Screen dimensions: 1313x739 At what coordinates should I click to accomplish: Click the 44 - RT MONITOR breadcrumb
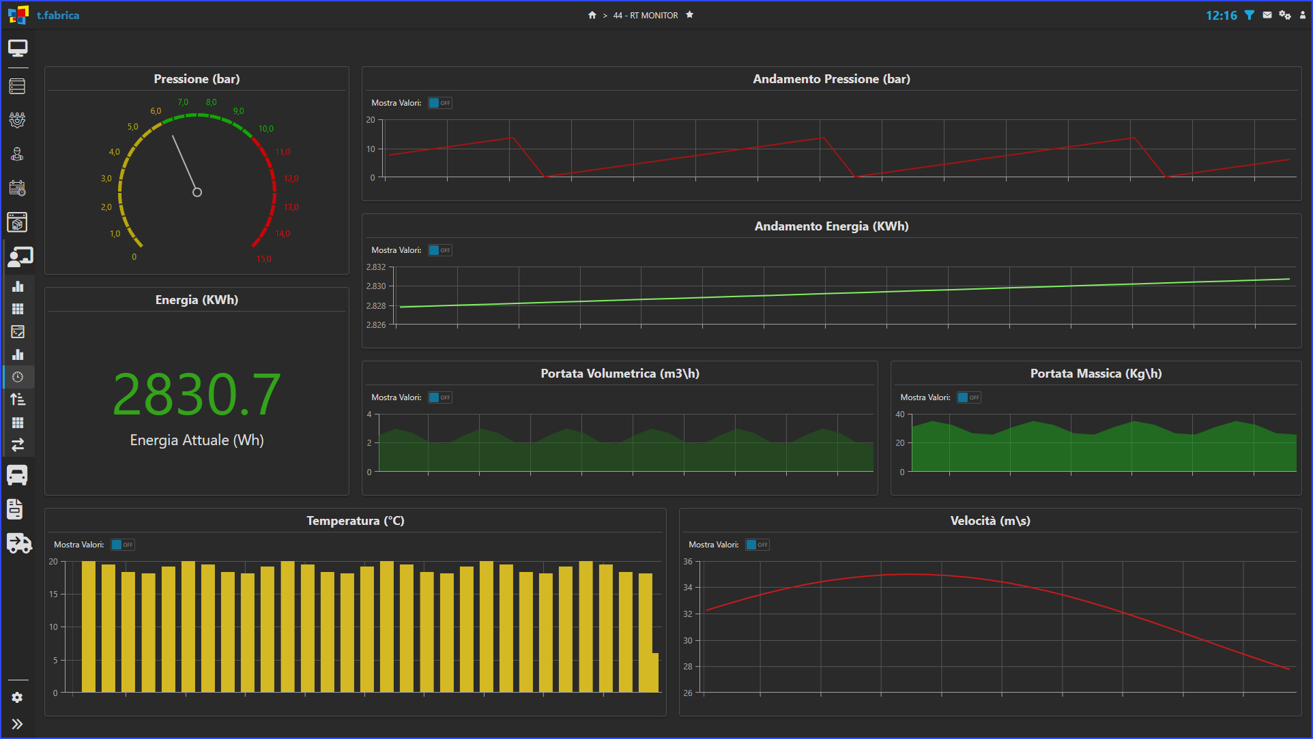point(645,15)
